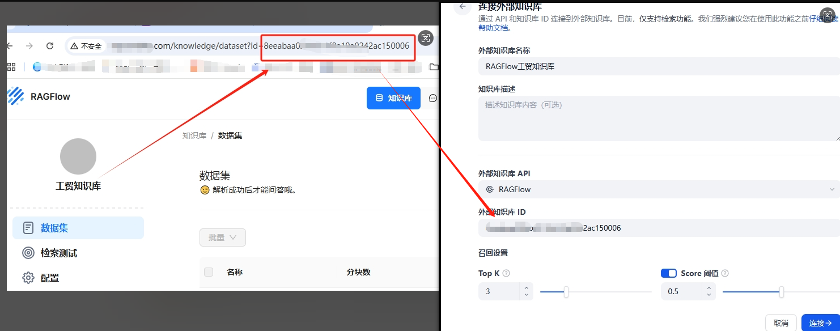Image resolution: width=840 pixels, height=331 pixels.
Task: Click the 召回设置 section label
Action: [x=493, y=253]
